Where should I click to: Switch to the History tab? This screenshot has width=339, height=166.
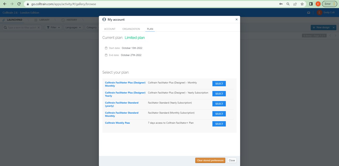(69, 20)
